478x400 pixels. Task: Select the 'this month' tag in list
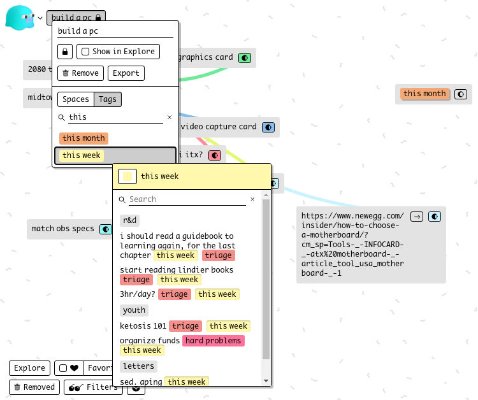[83, 138]
